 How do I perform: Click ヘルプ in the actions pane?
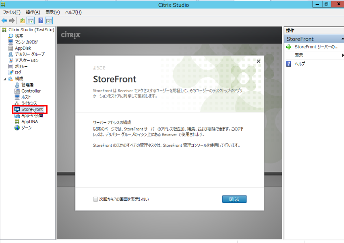point(300,64)
